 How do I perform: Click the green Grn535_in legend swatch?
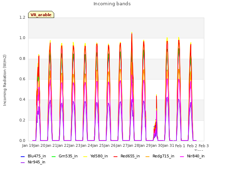53,156
